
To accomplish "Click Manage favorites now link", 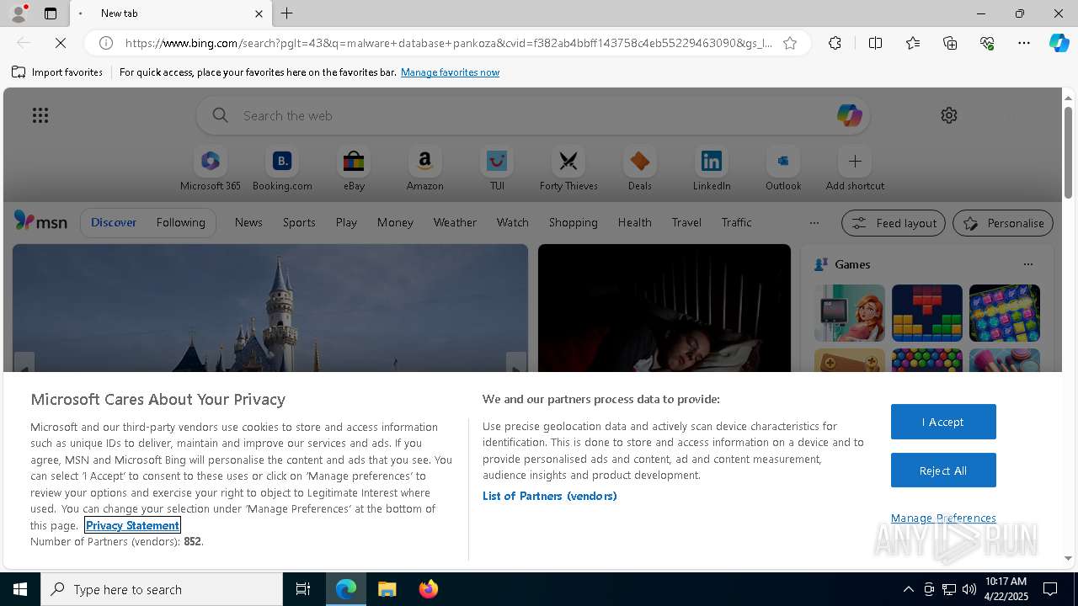I will point(450,72).
